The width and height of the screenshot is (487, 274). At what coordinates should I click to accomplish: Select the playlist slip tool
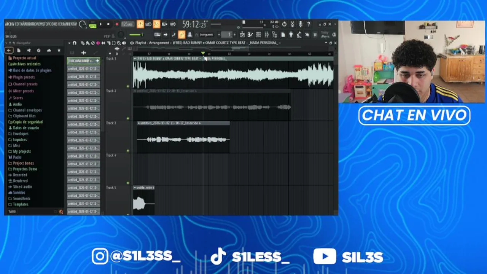103,43
